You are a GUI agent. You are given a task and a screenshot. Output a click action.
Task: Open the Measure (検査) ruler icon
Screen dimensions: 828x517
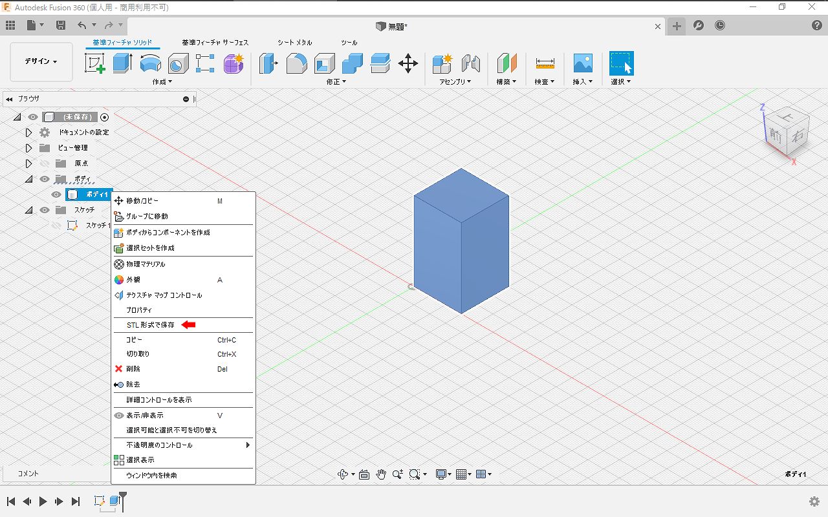545,63
